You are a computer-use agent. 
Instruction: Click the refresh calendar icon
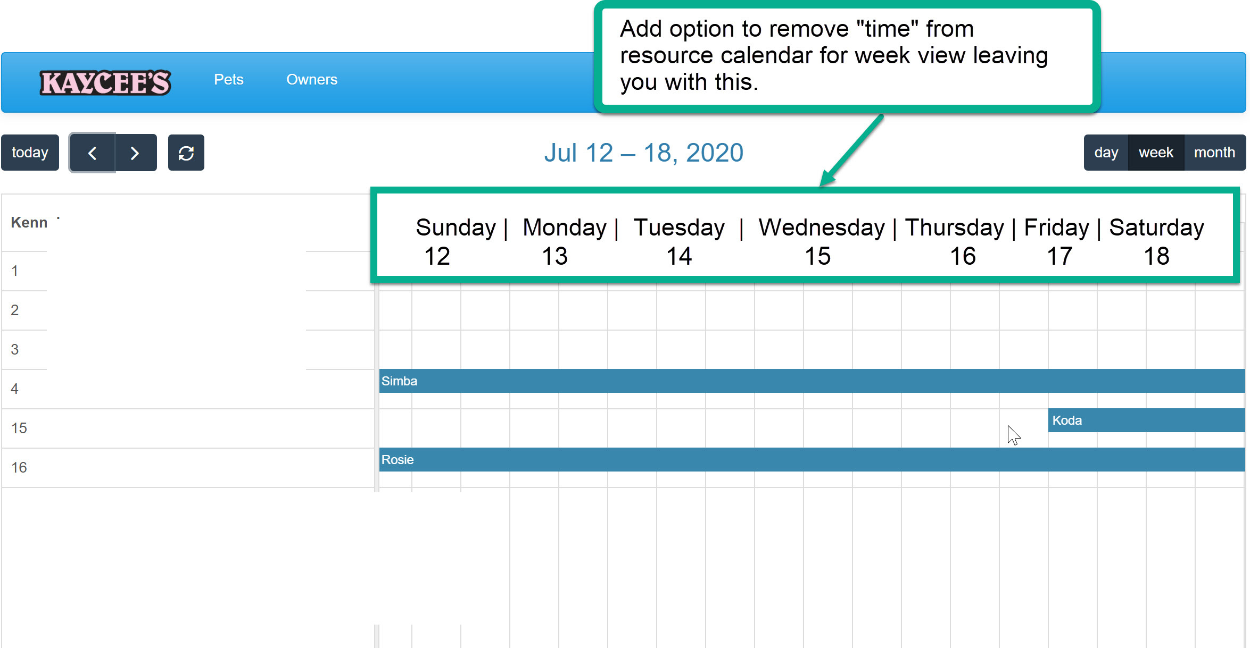pyautogui.click(x=186, y=153)
